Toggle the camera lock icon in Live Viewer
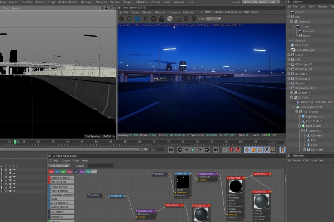This screenshot has width=334, height=222. (161, 19)
